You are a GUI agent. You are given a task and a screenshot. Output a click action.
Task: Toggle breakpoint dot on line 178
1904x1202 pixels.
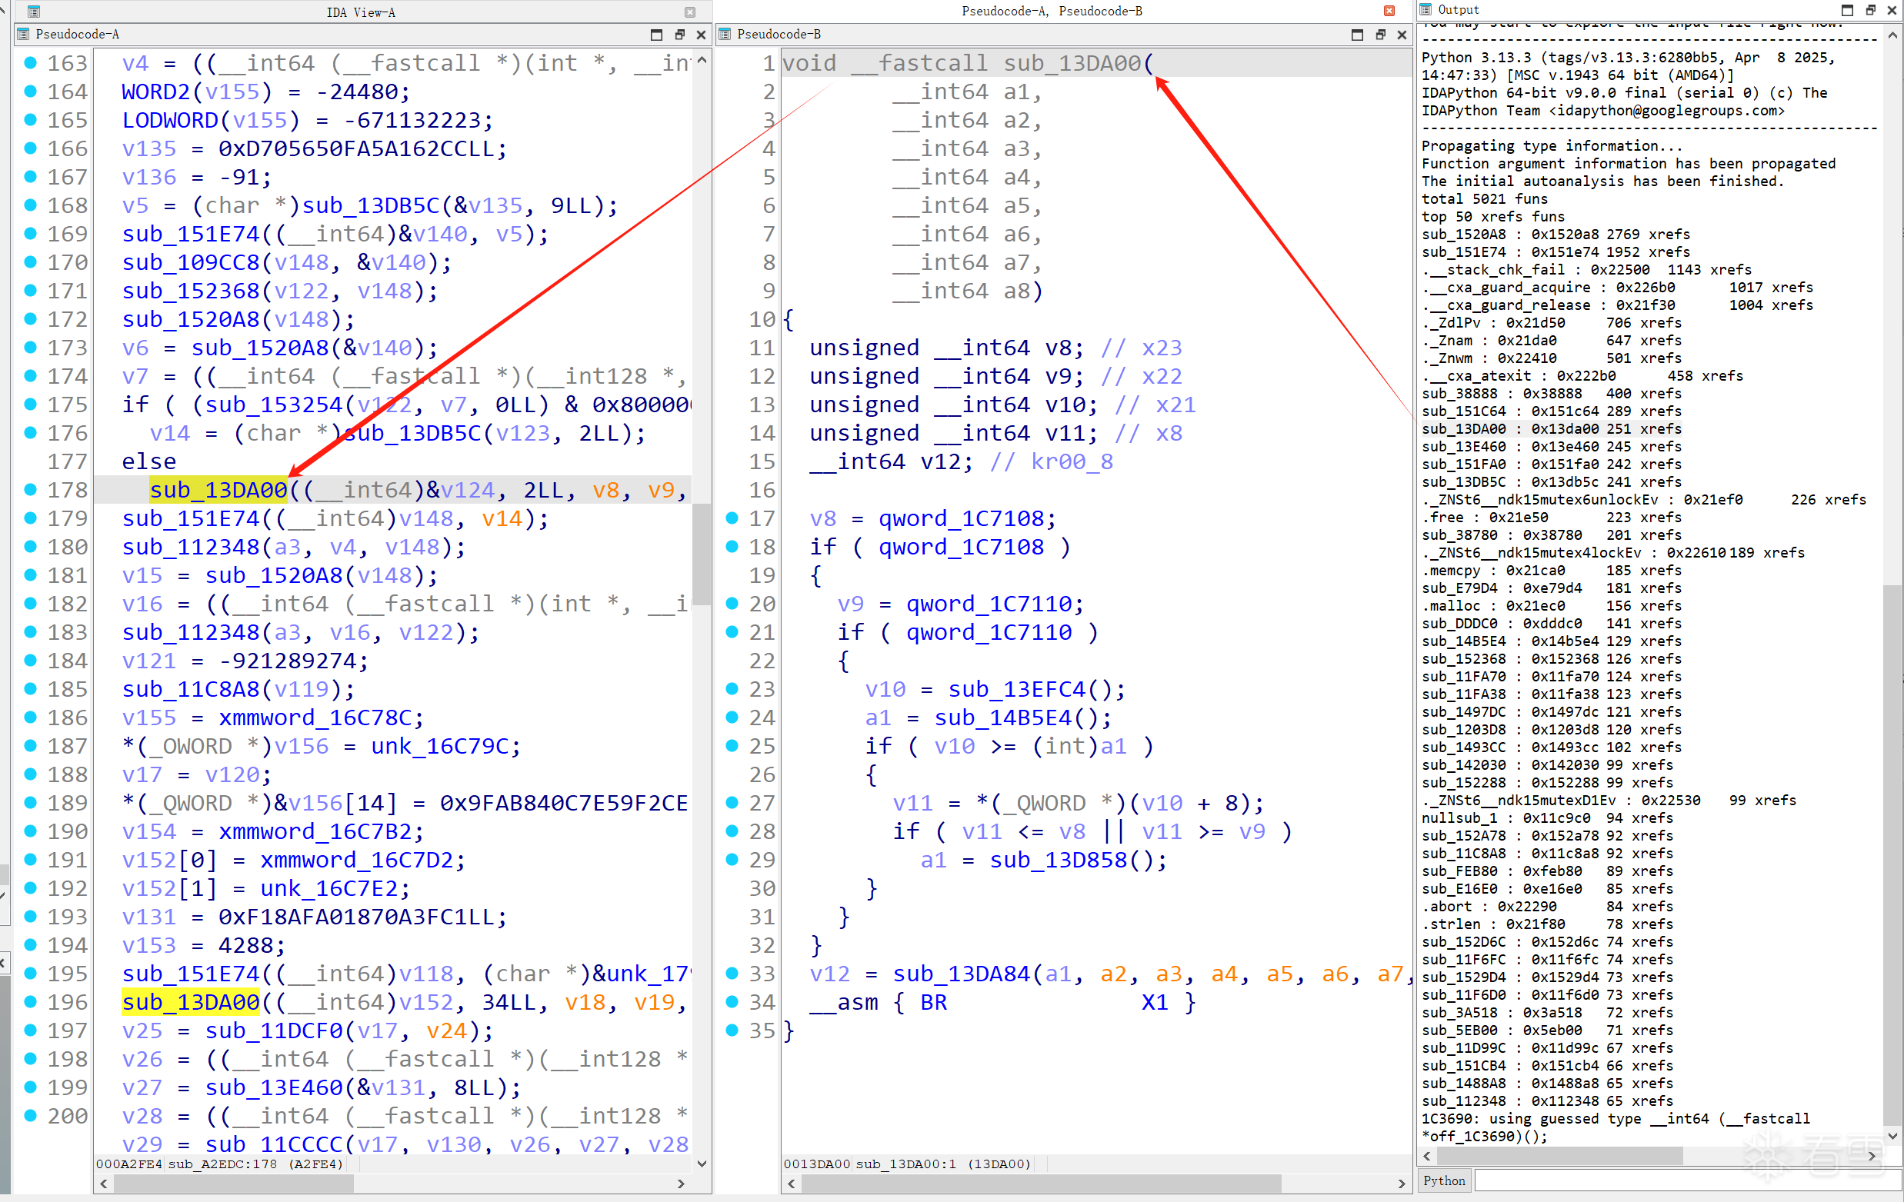pos(30,489)
